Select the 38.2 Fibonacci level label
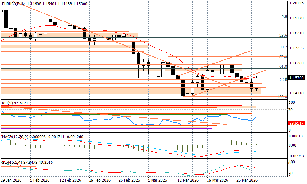This screenshot has height=184, width=307. point(283,47)
